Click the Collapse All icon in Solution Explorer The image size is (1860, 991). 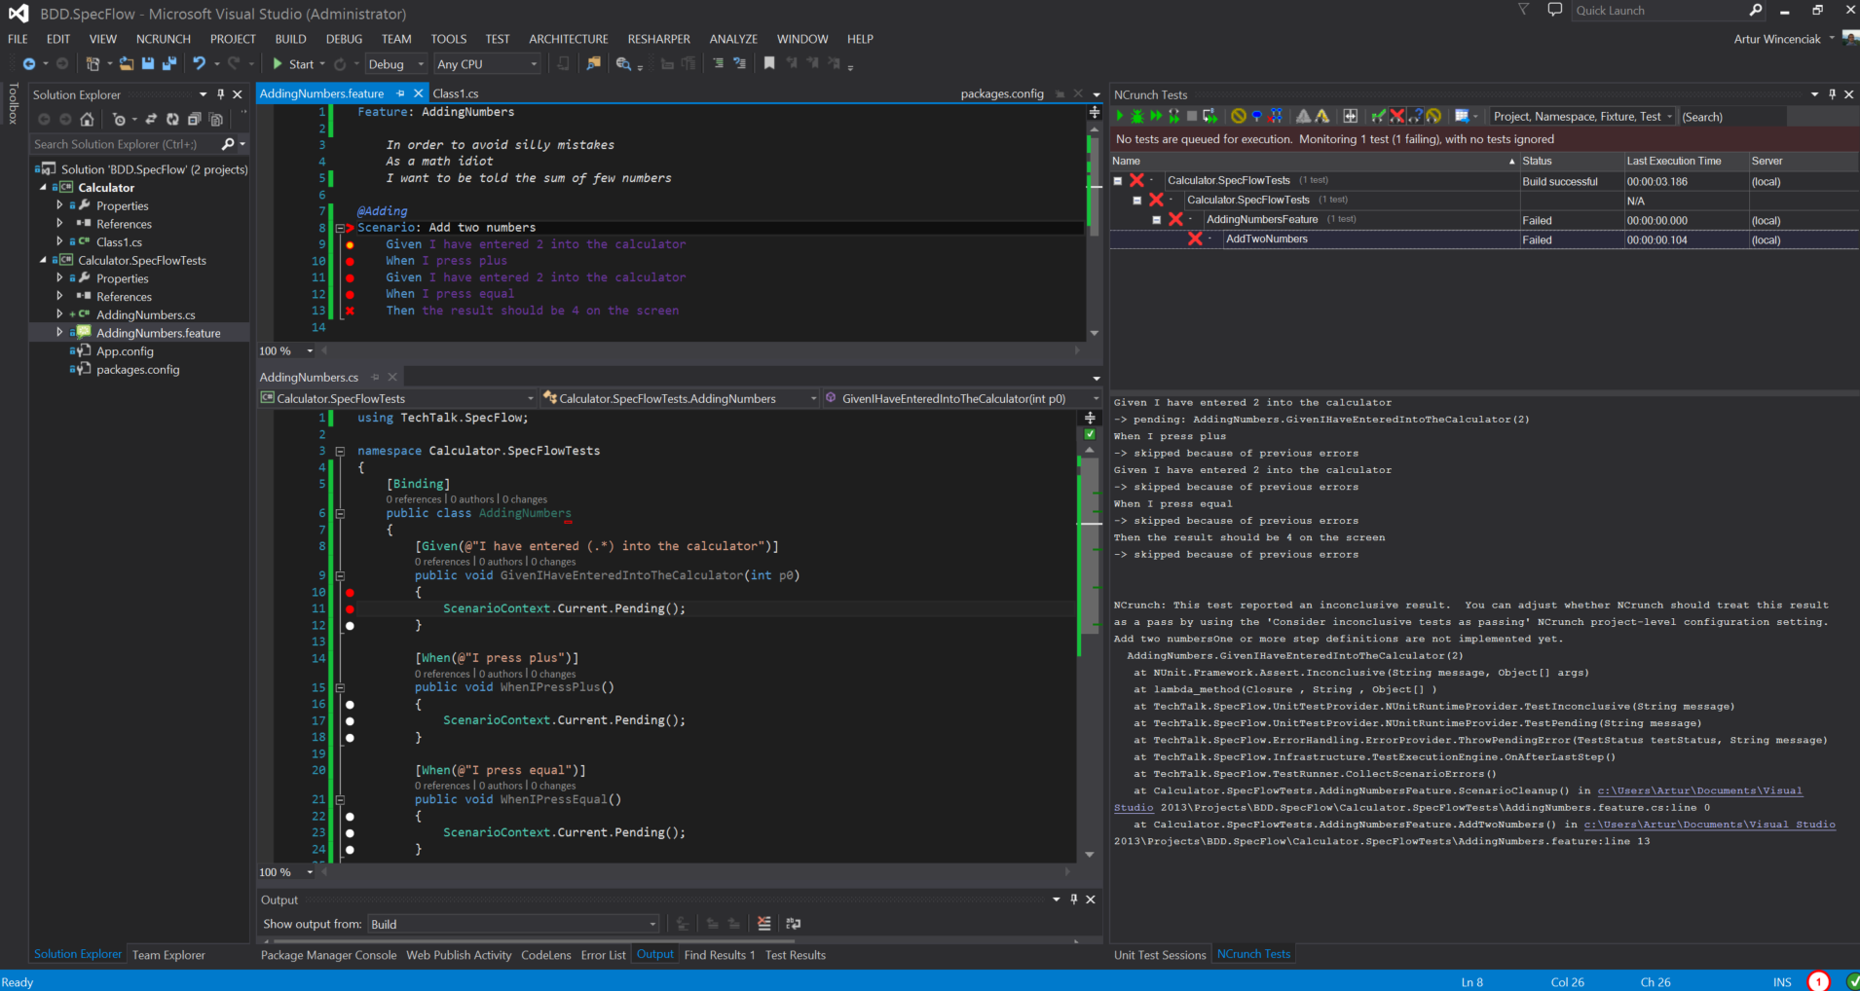(194, 120)
